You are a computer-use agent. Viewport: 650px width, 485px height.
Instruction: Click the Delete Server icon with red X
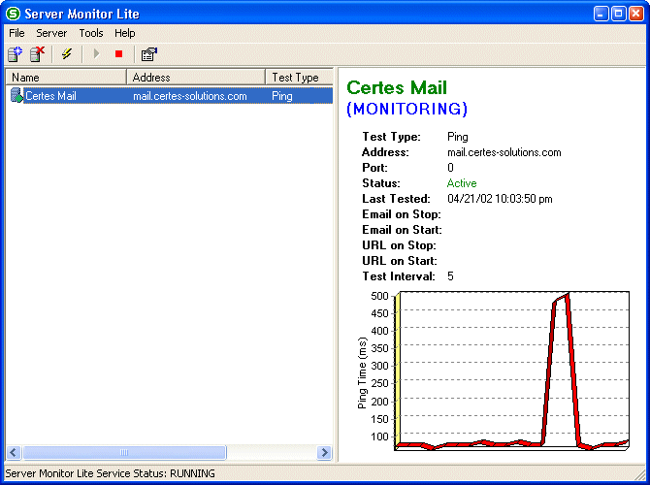[x=37, y=54]
